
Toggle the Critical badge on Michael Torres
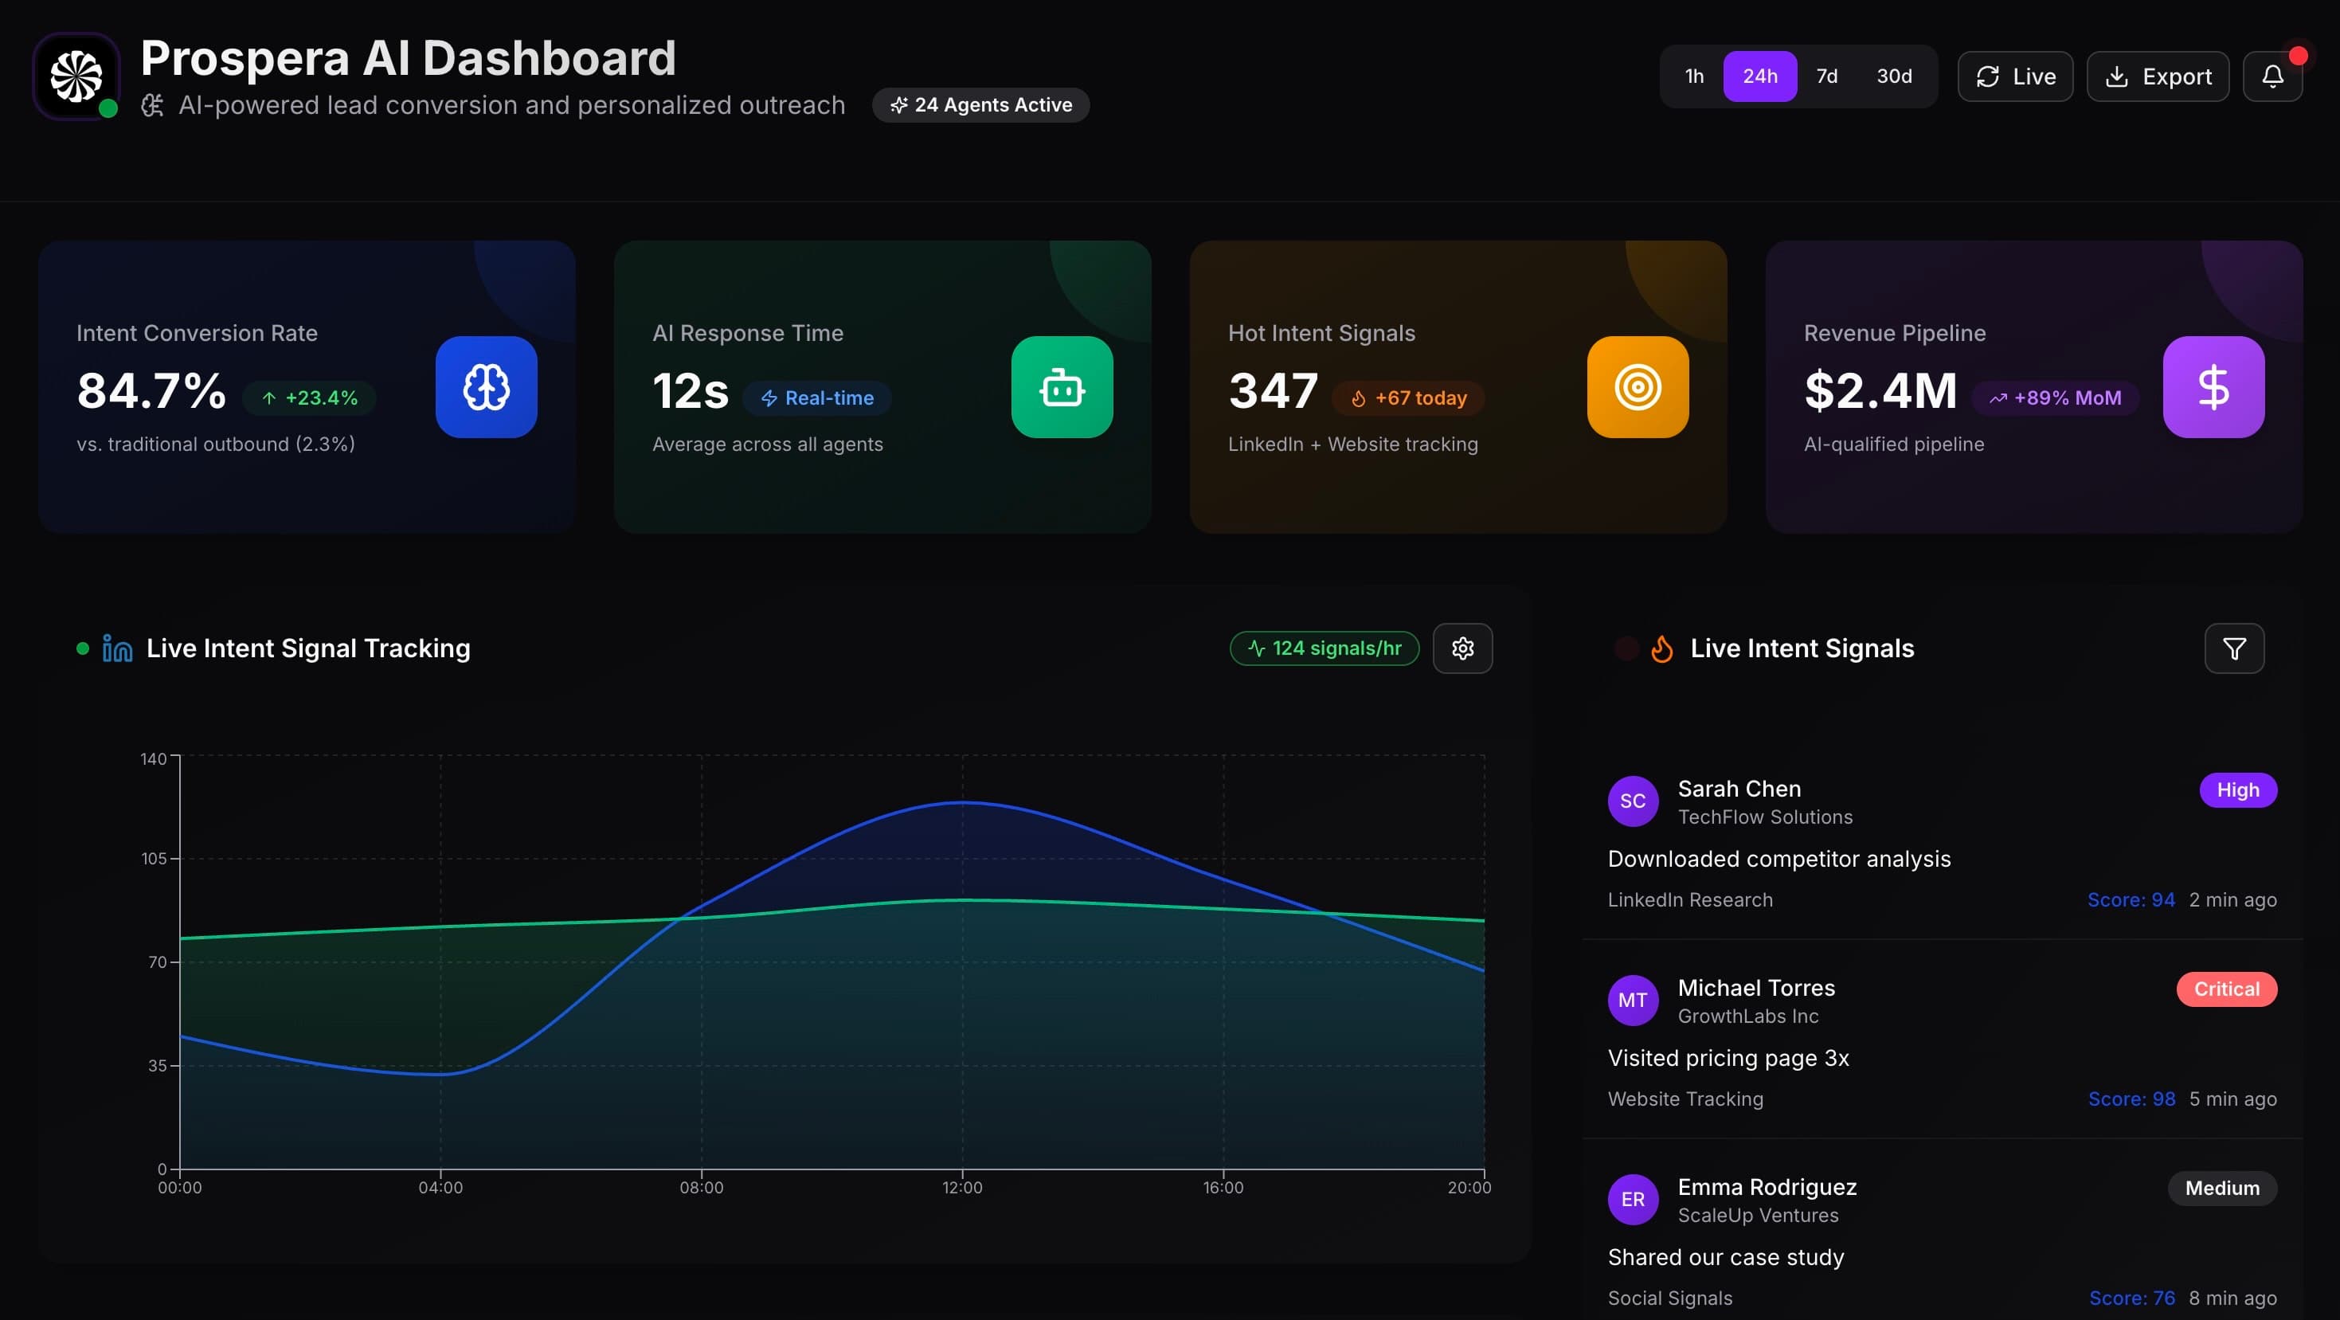point(2226,989)
